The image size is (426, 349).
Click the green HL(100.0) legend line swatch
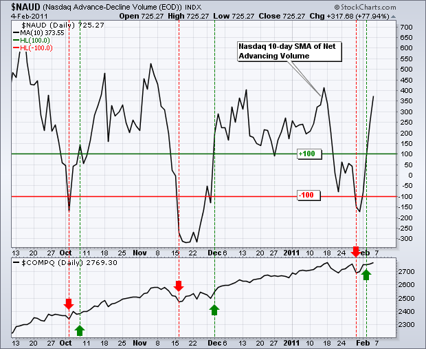pyautogui.click(x=16, y=41)
